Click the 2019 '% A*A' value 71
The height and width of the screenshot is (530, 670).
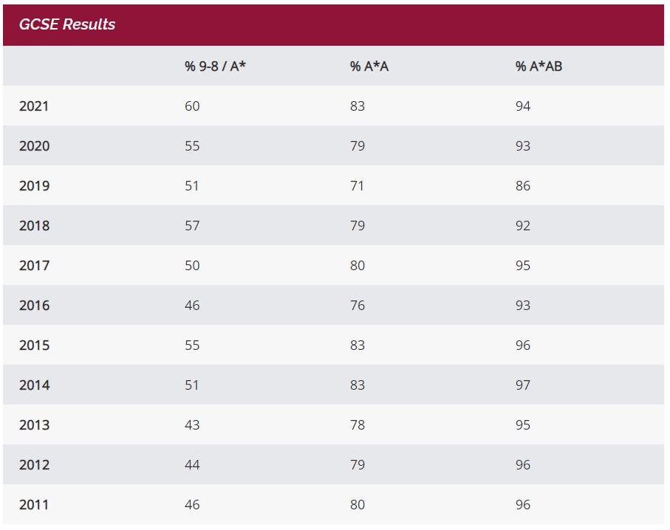[x=357, y=186]
